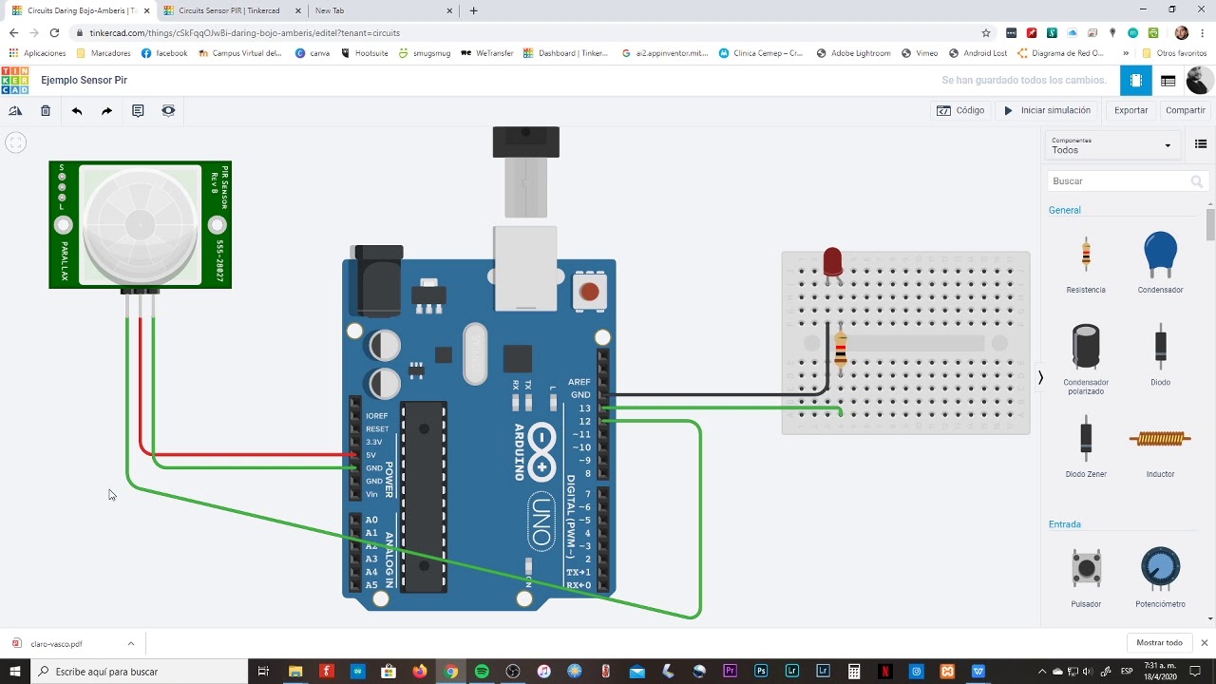Reload the current page

[54, 32]
